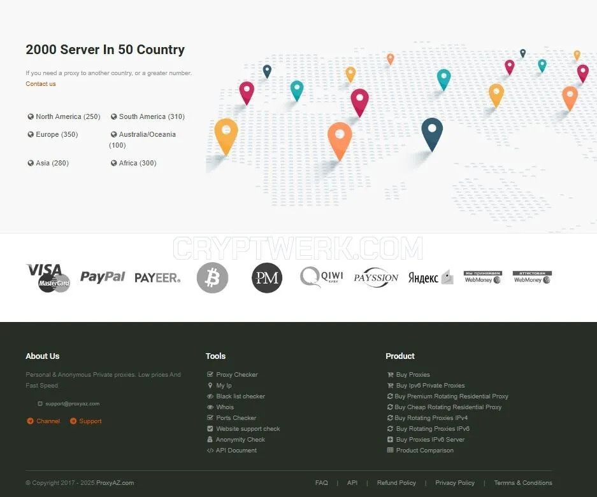Open the Black list checker tool
The width and height of the screenshot is (597, 497).
coord(241,396)
